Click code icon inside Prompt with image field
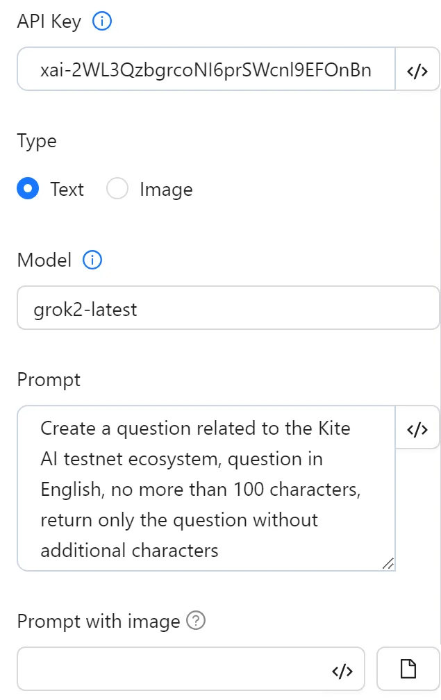 click(x=343, y=670)
